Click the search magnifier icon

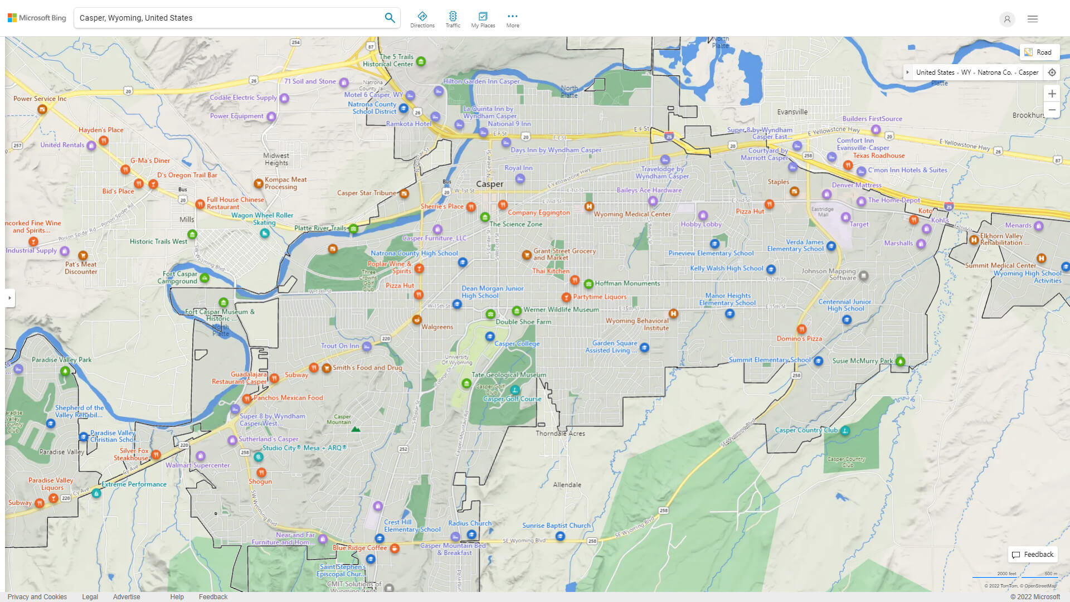(390, 18)
